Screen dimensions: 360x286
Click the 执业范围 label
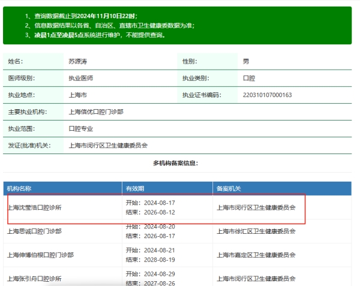pos(22,129)
